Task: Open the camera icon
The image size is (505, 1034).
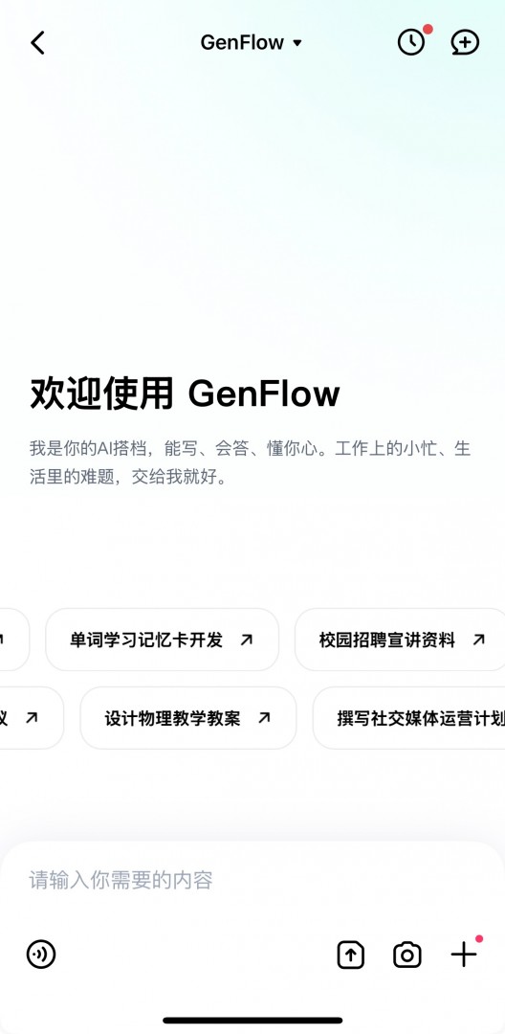Action: [x=406, y=955]
